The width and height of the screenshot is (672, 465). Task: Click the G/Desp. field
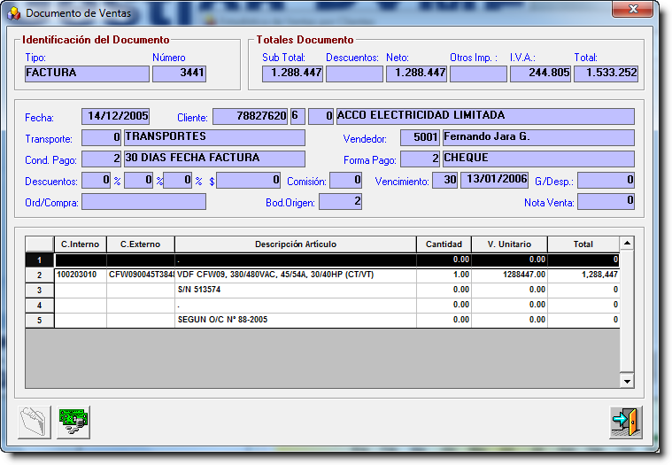pos(606,181)
